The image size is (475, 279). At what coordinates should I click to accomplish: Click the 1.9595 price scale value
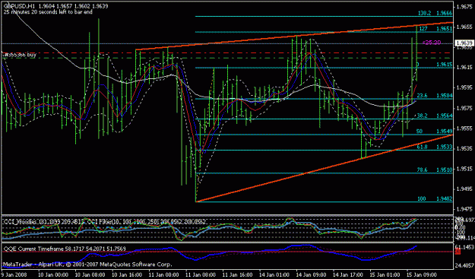pos(464,88)
